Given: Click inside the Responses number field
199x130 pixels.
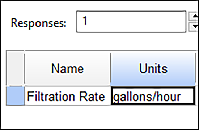Looking at the screenshot, I should (x=131, y=22).
